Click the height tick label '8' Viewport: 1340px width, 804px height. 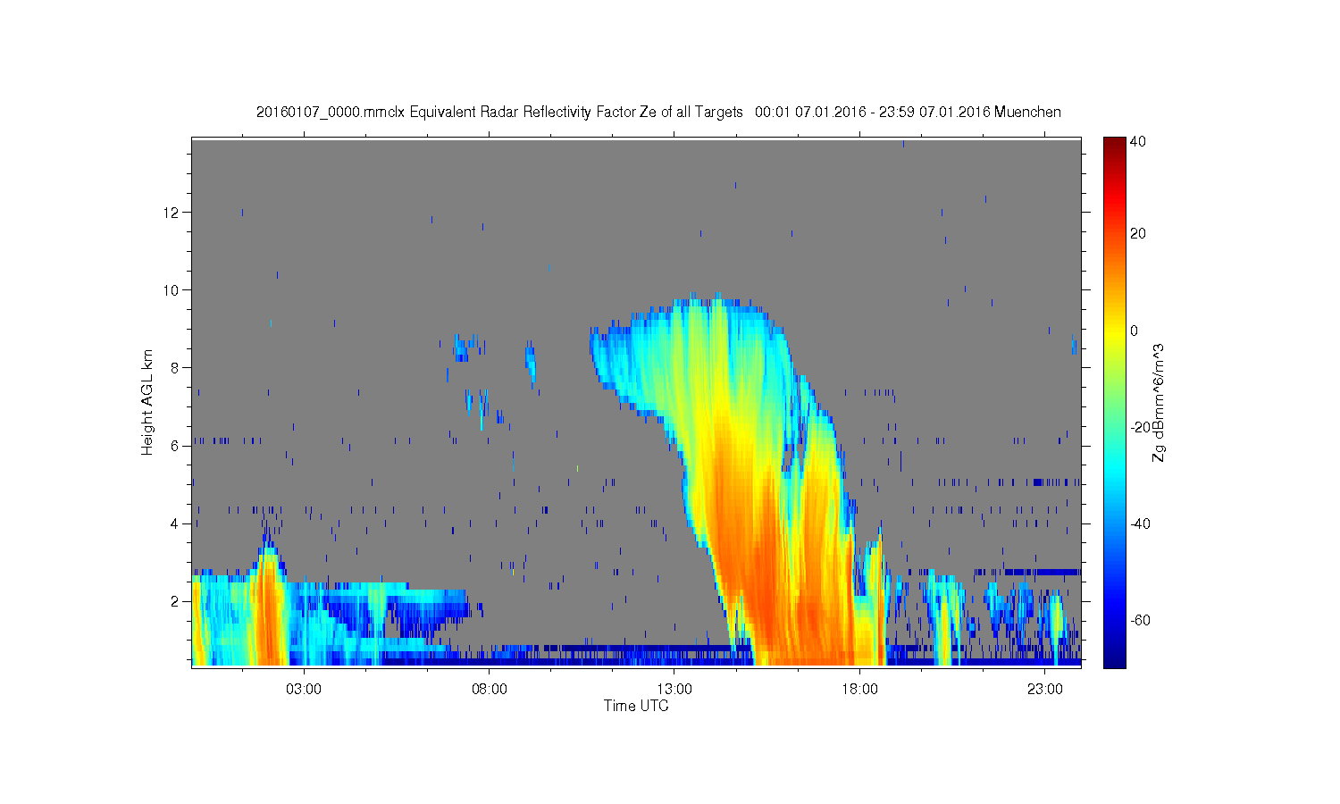point(177,368)
